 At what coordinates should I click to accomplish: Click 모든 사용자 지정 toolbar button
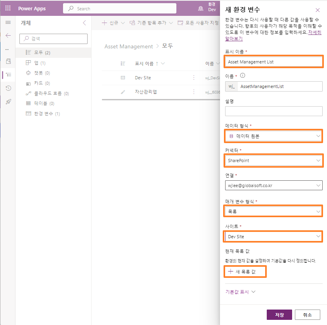tap(198, 23)
